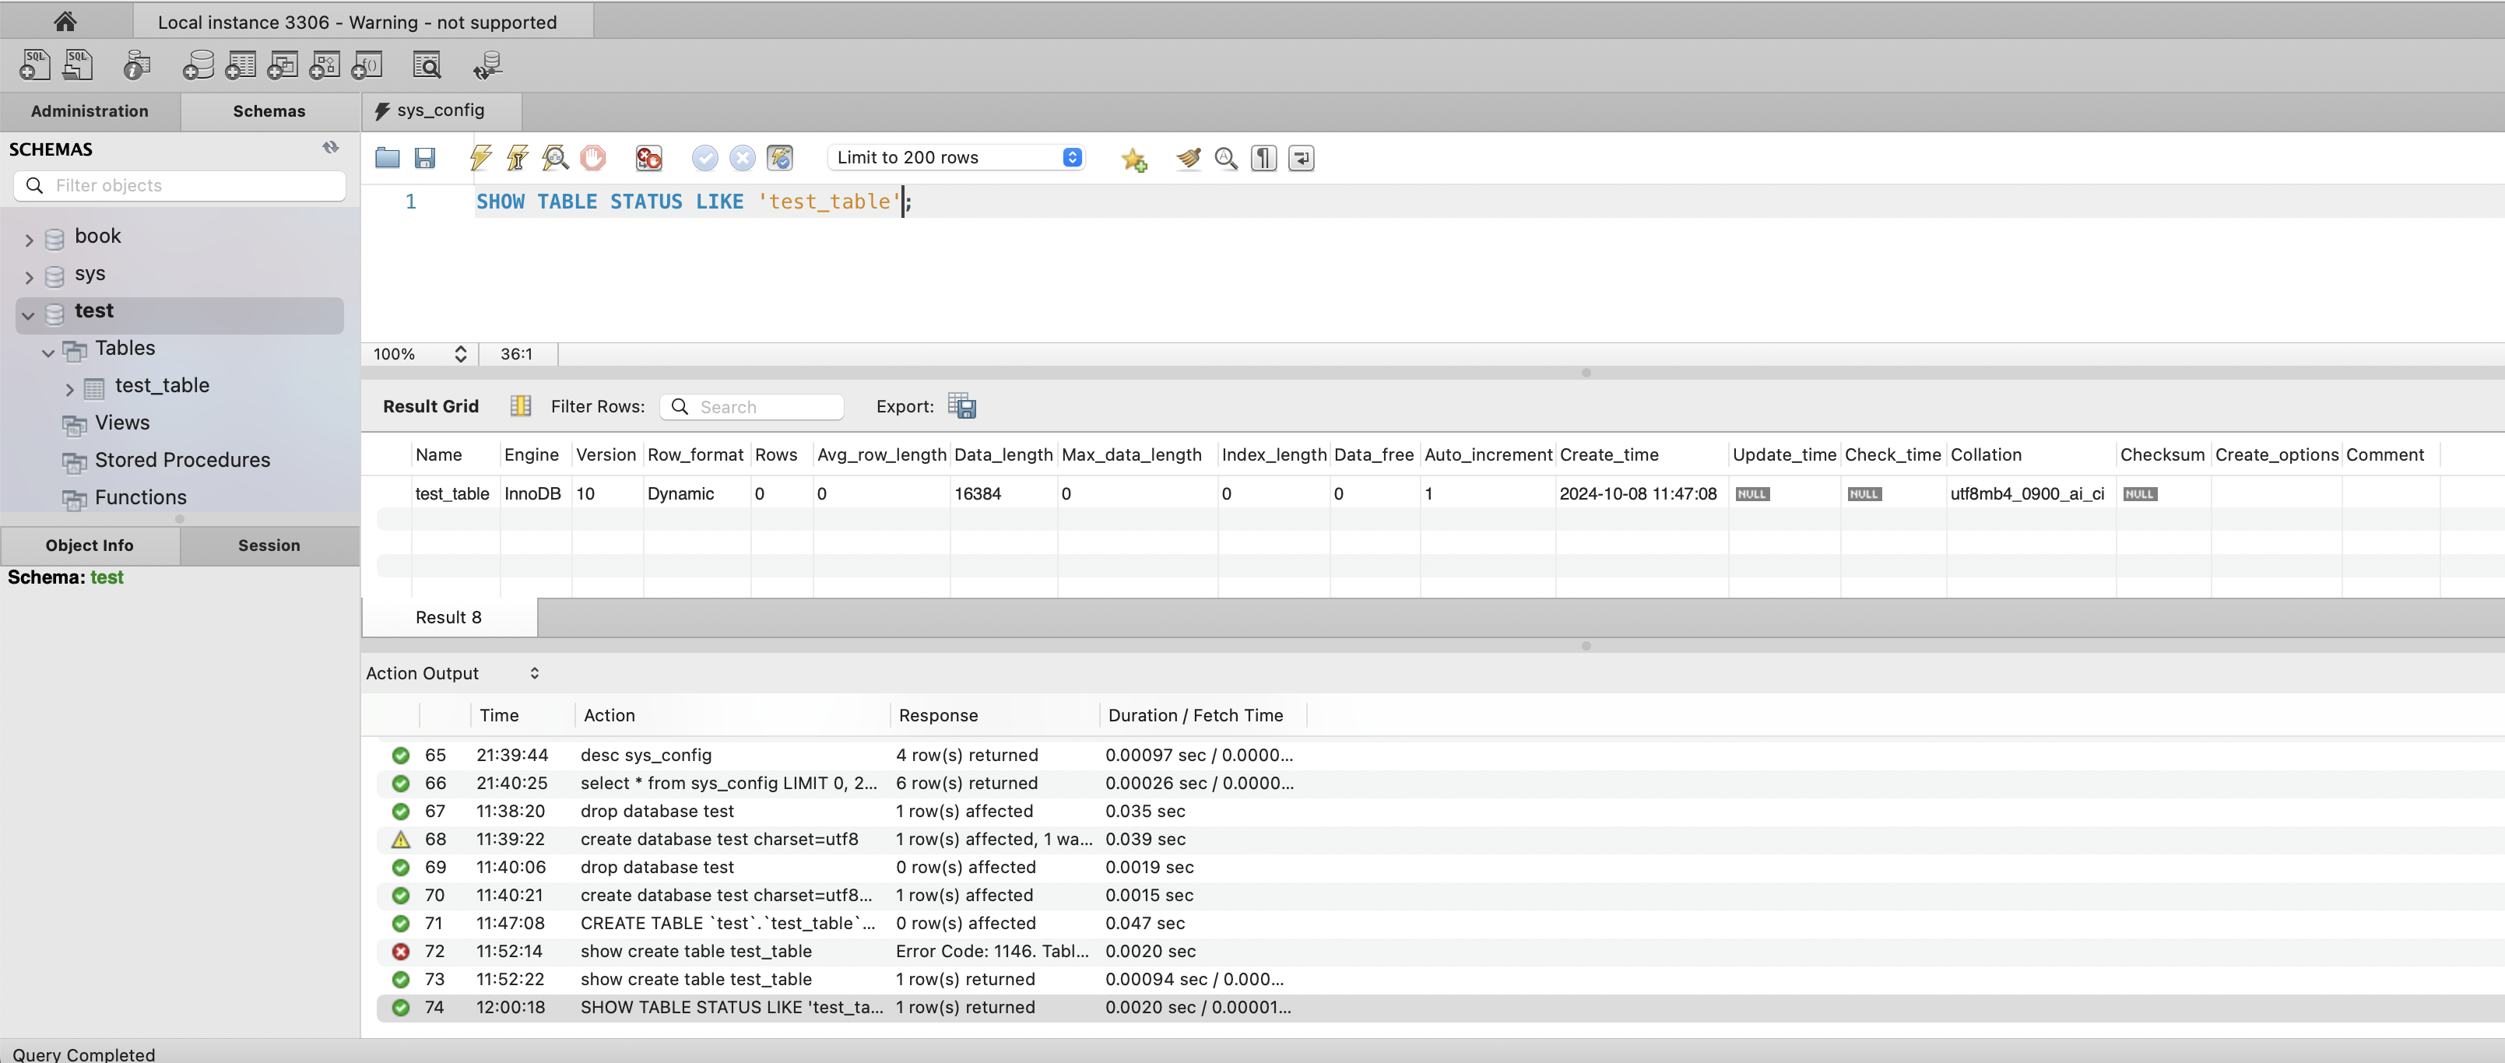Save the current SQL script
This screenshot has height=1063, width=2505.
425,157
